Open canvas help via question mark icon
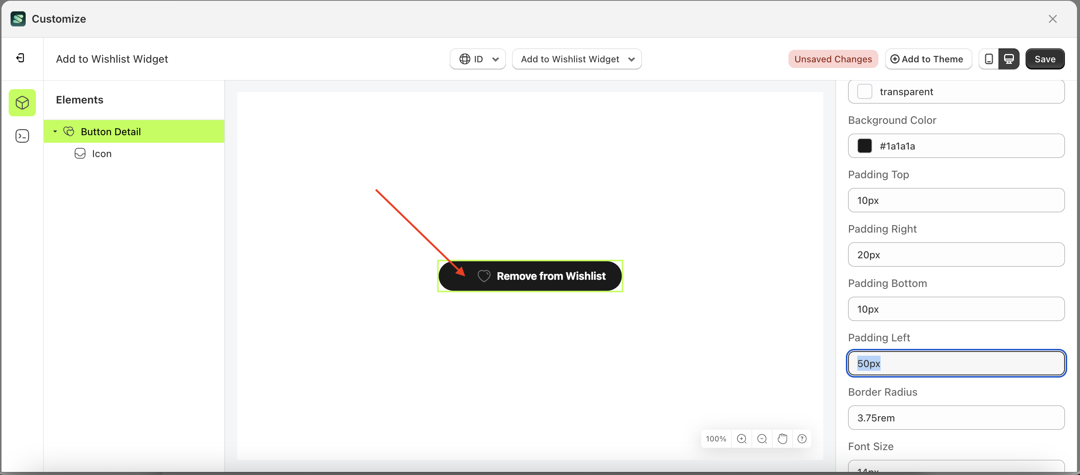1080x475 pixels. click(x=802, y=438)
